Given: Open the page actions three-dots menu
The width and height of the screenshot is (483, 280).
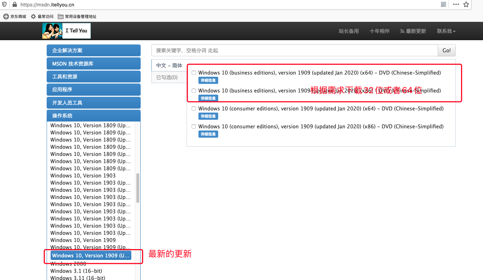Looking at the screenshot, I should point(456,5).
